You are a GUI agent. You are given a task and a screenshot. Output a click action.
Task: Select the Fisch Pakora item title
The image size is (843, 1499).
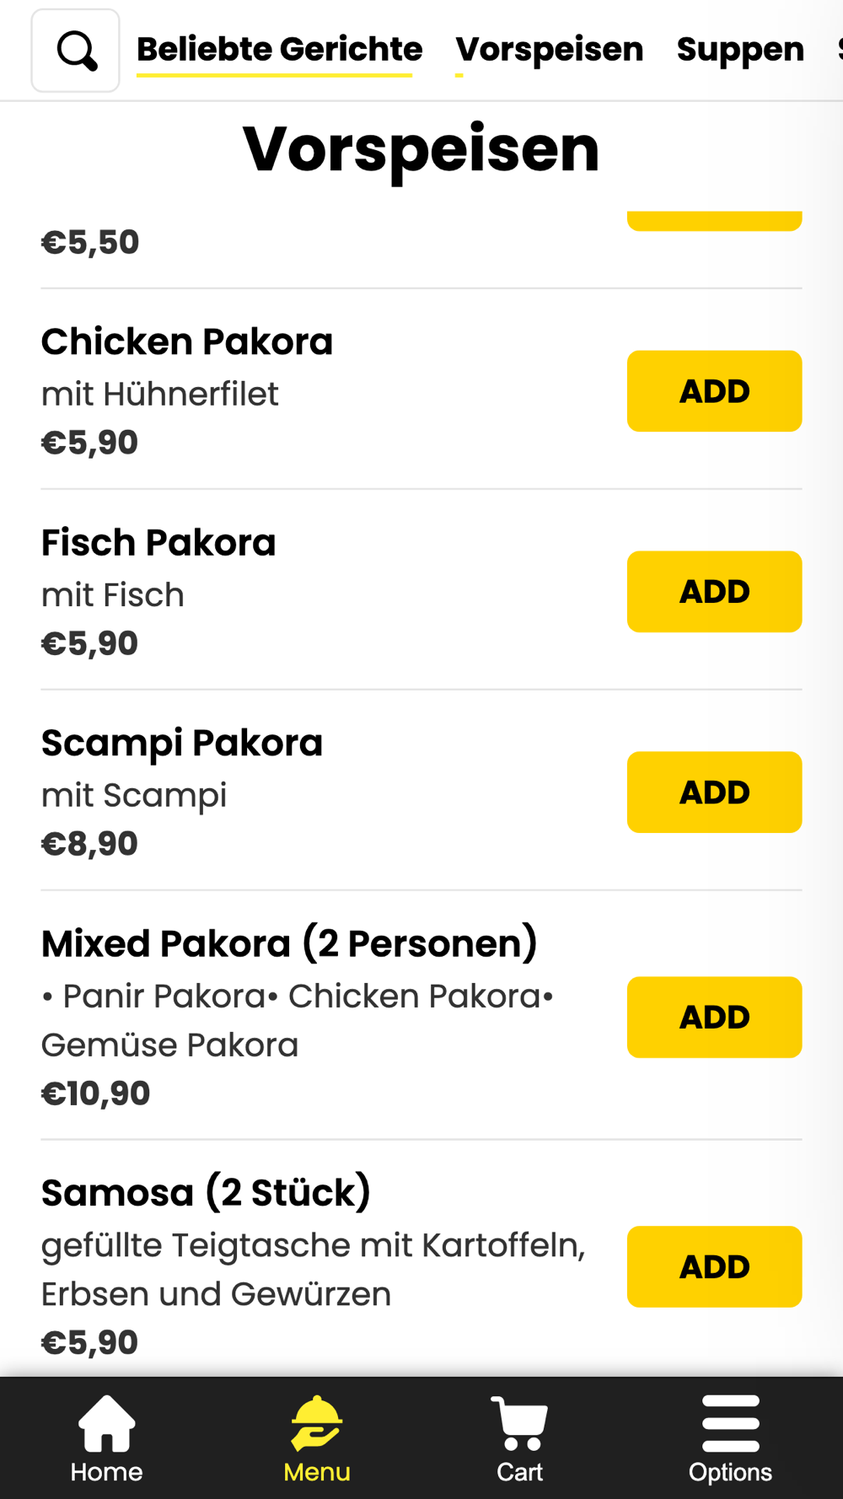(x=158, y=542)
